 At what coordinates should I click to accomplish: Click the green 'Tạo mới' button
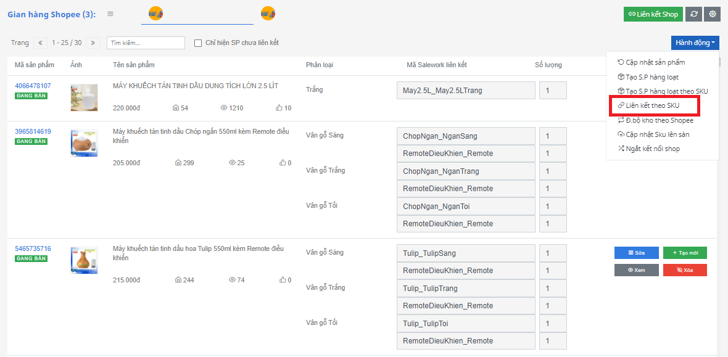point(685,253)
